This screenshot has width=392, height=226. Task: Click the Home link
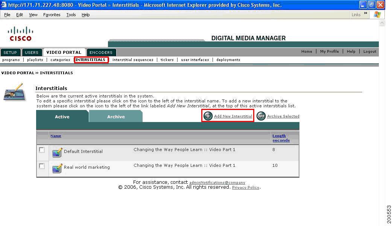pyautogui.click(x=307, y=51)
